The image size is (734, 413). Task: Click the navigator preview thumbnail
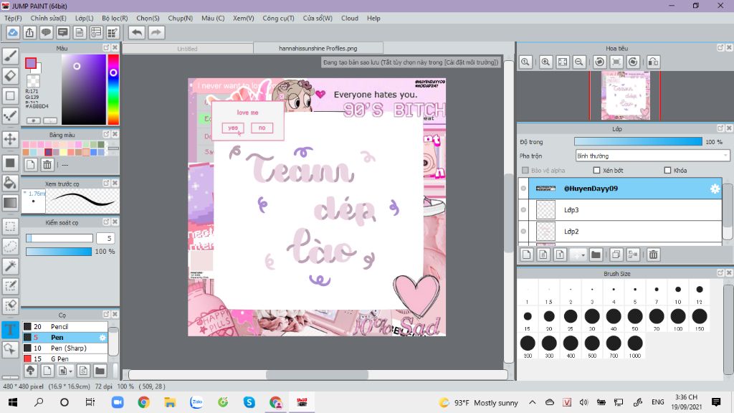coord(625,95)
